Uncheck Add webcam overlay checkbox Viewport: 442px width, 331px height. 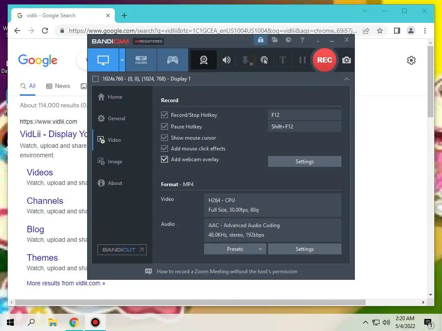point(164,159)
